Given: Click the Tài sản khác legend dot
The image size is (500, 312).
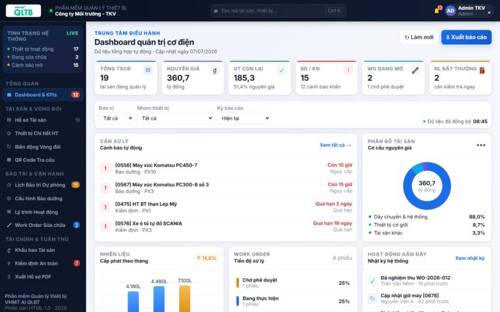Looking at the screenshot, I should click(370, 233).
